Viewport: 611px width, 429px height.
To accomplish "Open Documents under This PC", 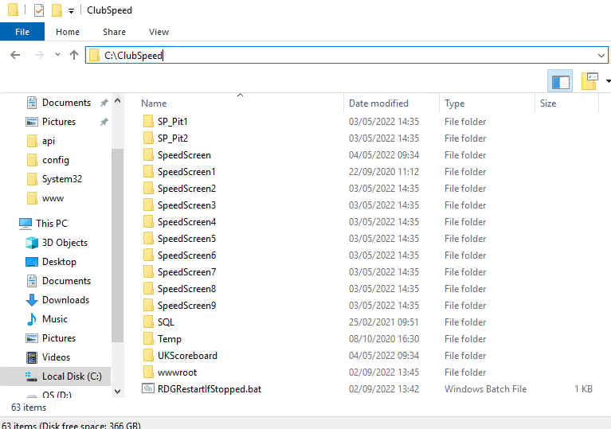I will pyautogui.click(x=66, y=281).
